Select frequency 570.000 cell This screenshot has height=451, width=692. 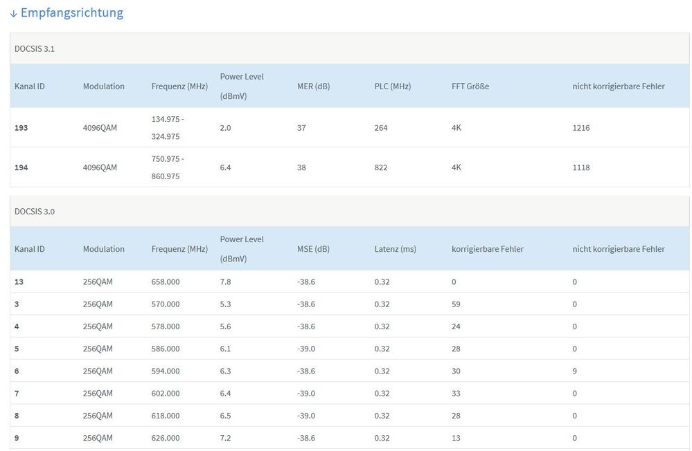pos(166,304)
